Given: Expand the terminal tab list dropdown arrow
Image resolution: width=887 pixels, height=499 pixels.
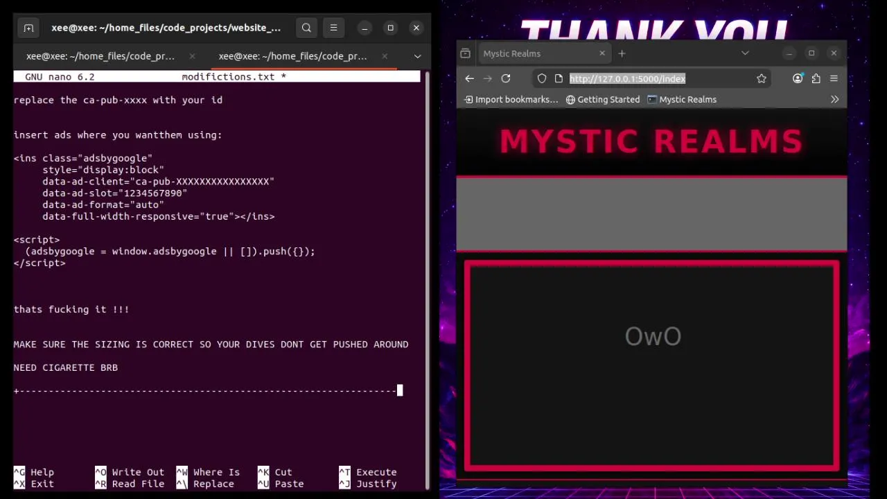Looking at the screenshot, I should [x=417, y=56].
